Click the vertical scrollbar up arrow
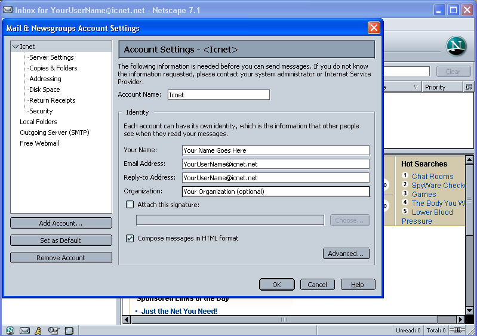The height and width of the screenshot is (336, 477). tap(469, 160)
